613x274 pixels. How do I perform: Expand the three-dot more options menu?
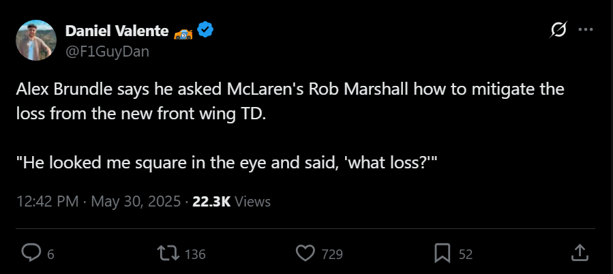click(x=585, y=30)
